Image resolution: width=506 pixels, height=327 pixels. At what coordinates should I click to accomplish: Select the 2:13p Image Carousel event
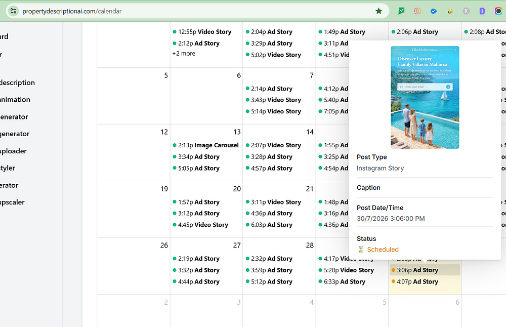tap(206, 145)
